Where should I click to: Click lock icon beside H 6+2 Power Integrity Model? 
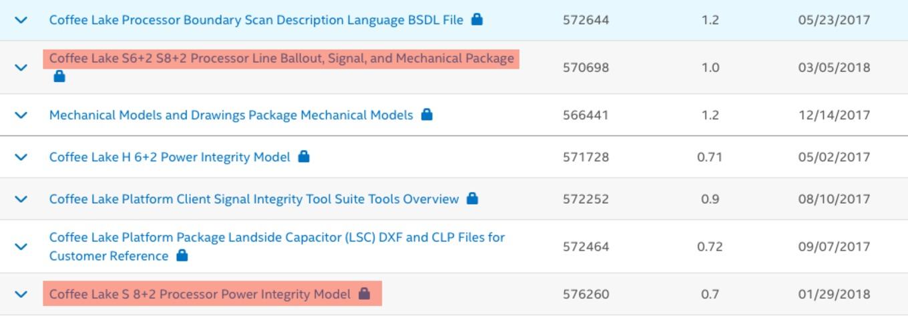[304, 157]
